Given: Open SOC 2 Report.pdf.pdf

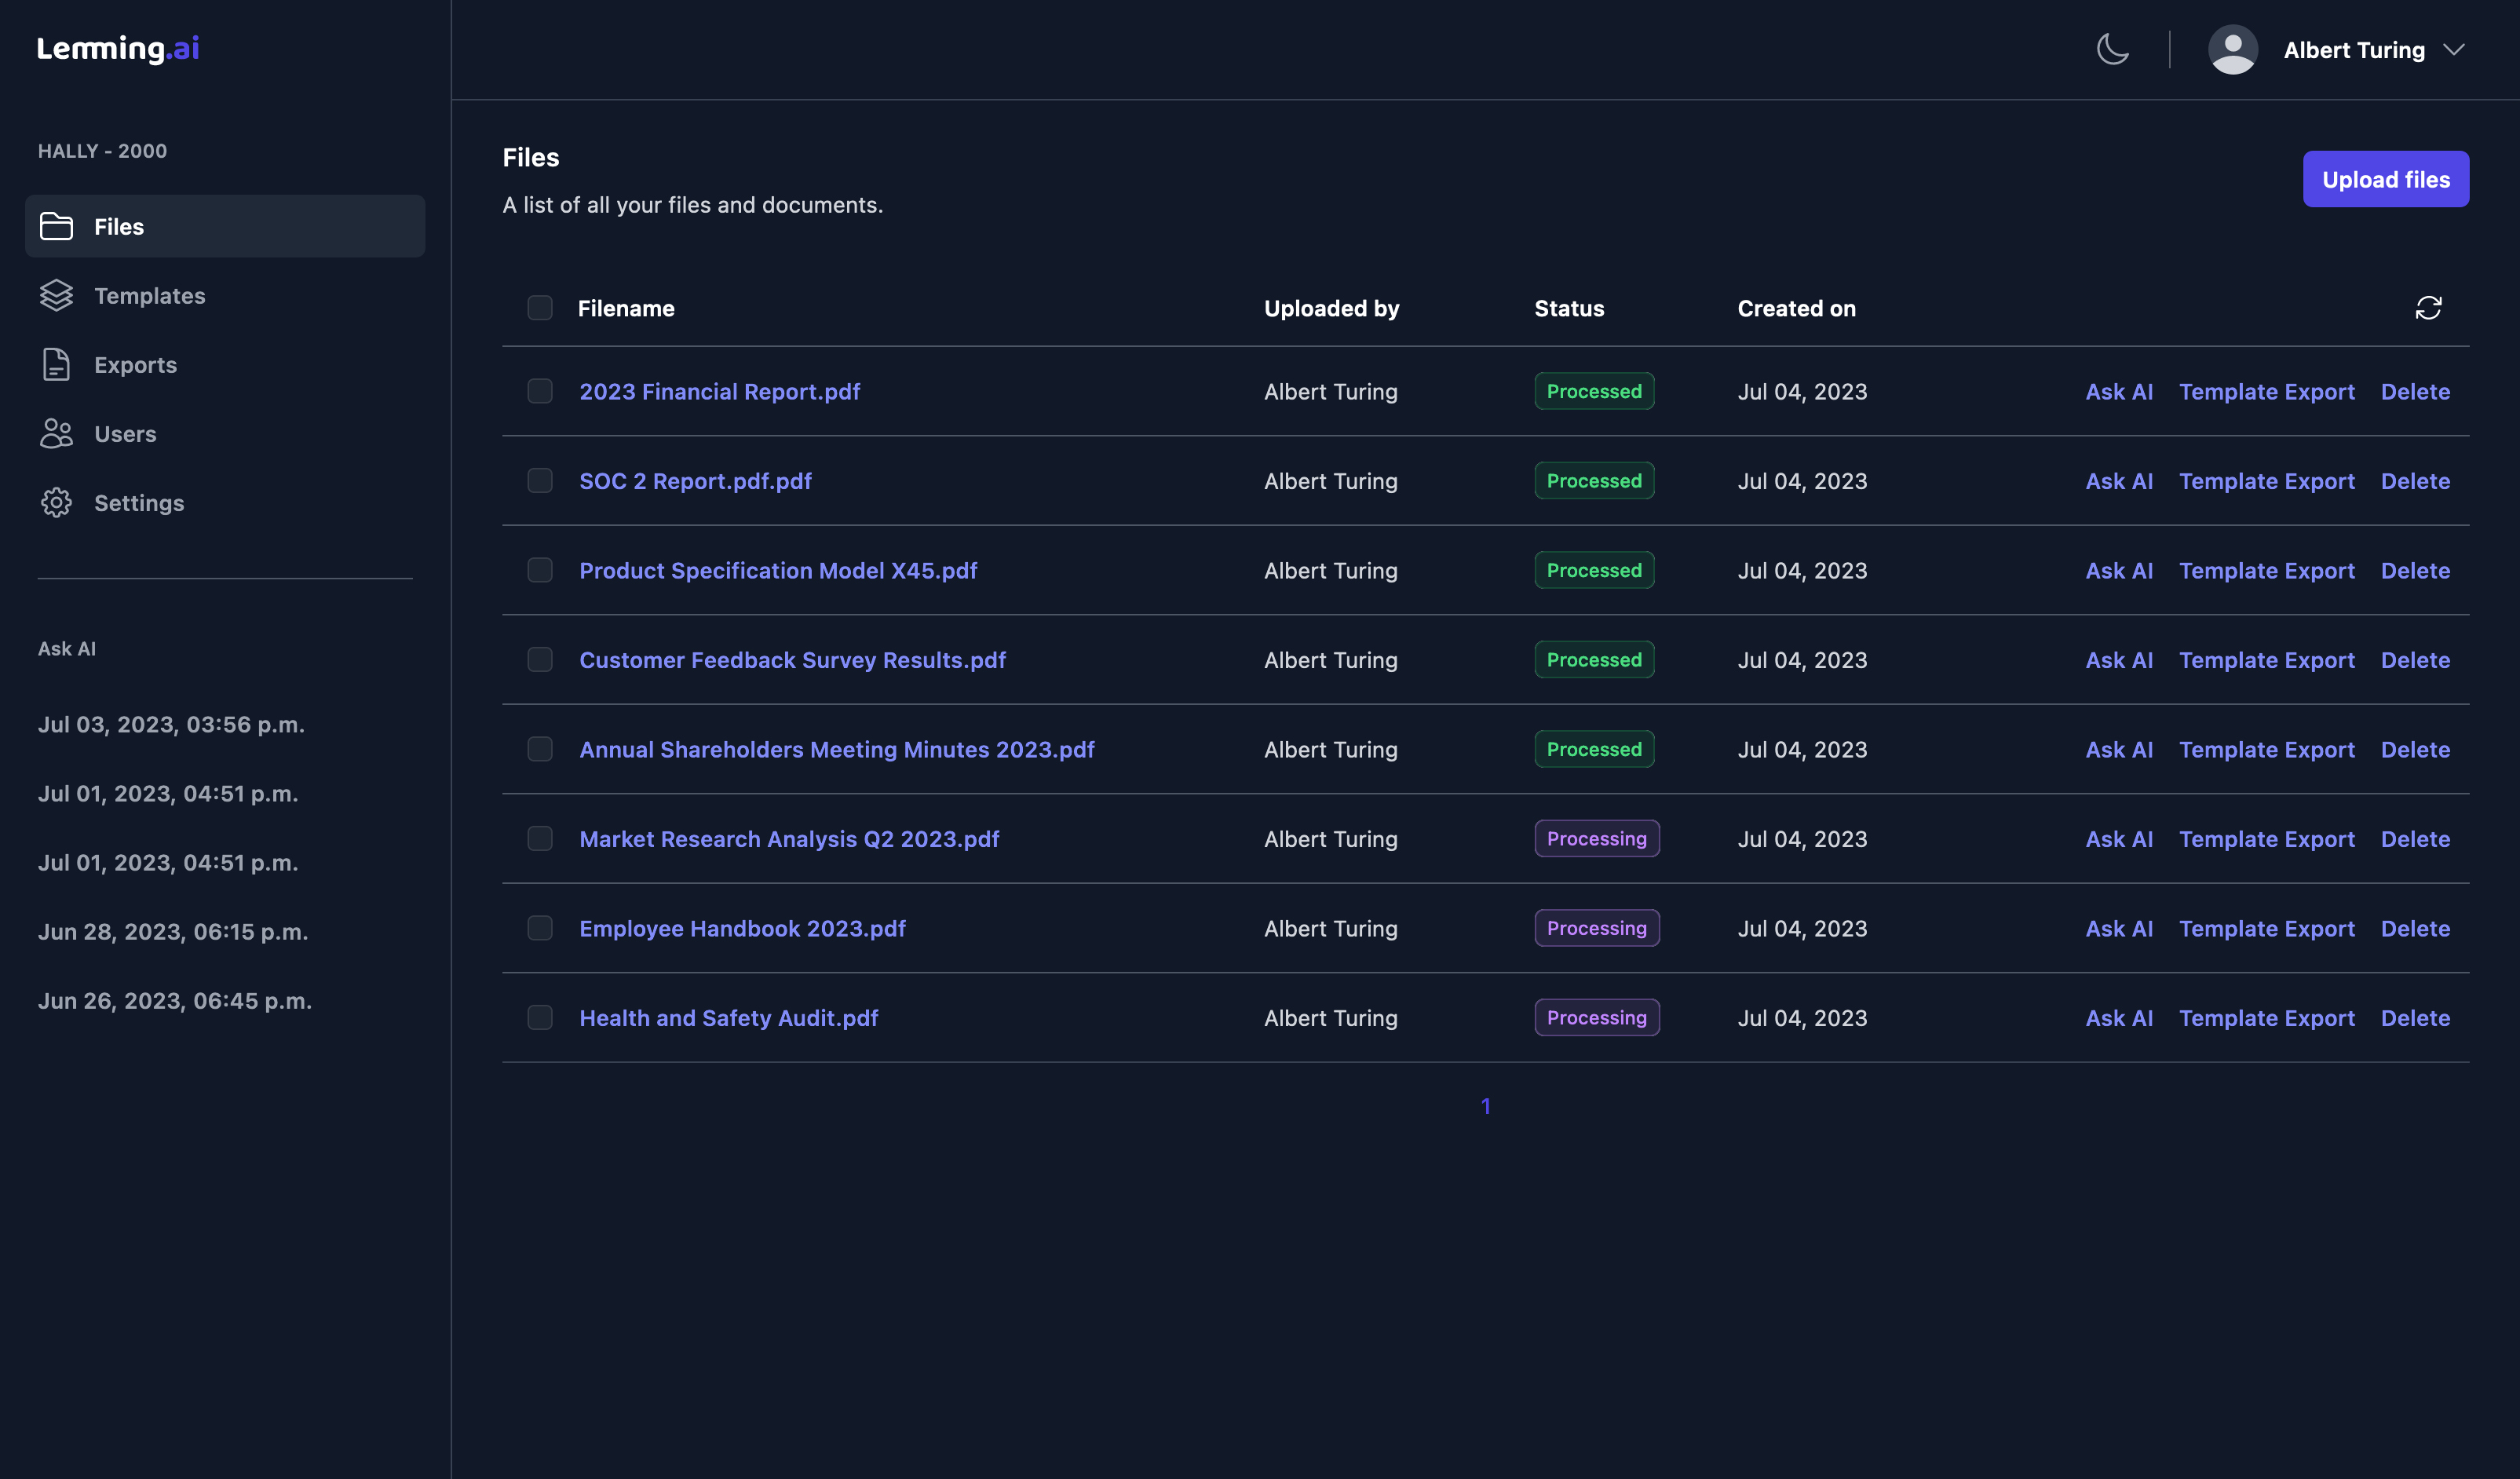Looking at the screenshot, I should coord(696,481).
